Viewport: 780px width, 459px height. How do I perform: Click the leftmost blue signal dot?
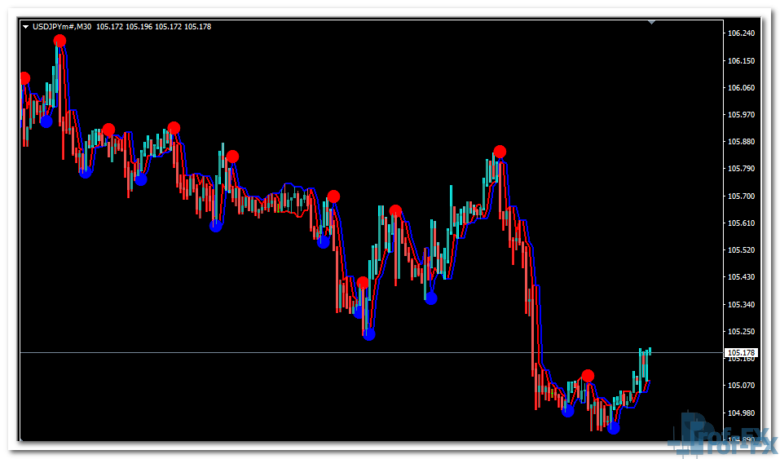(46, 121)
